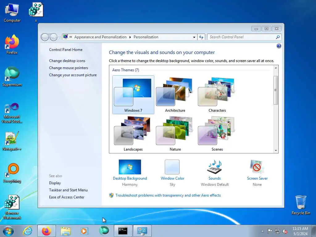Select the Everything desktop shortcut
This screenshot has height=237, width=316.
point(12,173)
